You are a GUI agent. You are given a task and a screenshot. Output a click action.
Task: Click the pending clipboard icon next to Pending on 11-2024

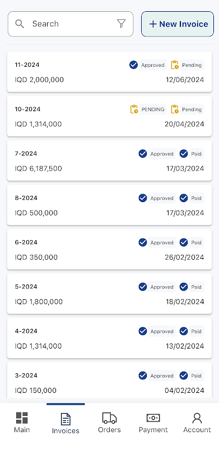[x=175, y=65]
